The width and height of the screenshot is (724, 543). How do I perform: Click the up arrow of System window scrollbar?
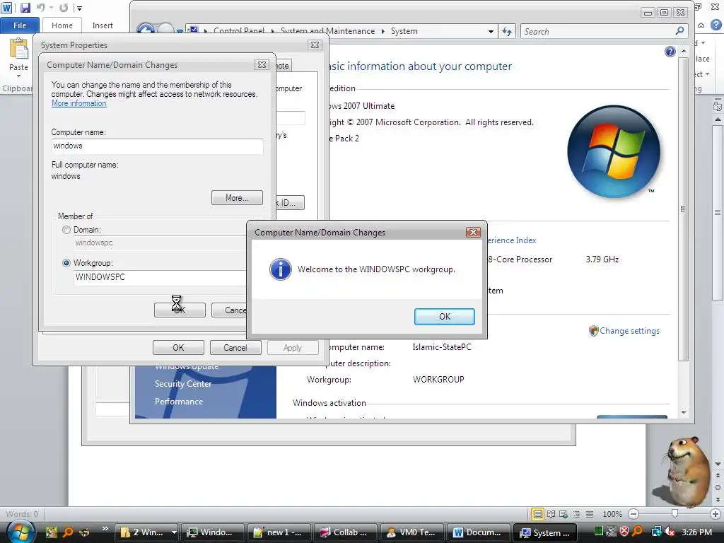pyautogui.click(x=684, y=51)
